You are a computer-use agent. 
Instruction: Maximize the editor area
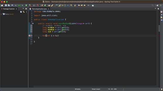[x=158, y=9]
